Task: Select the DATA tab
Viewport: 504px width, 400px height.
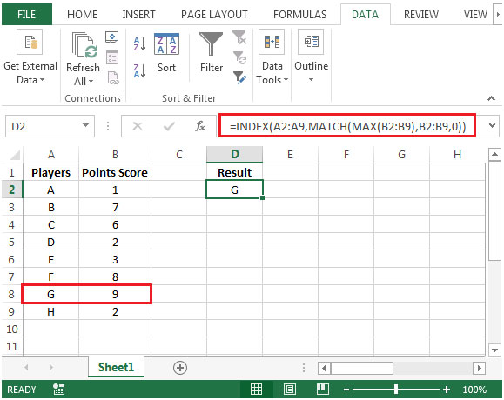Action: click(365, 15)
